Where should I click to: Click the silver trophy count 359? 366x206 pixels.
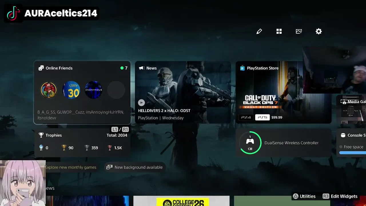[x=95, y=148]
